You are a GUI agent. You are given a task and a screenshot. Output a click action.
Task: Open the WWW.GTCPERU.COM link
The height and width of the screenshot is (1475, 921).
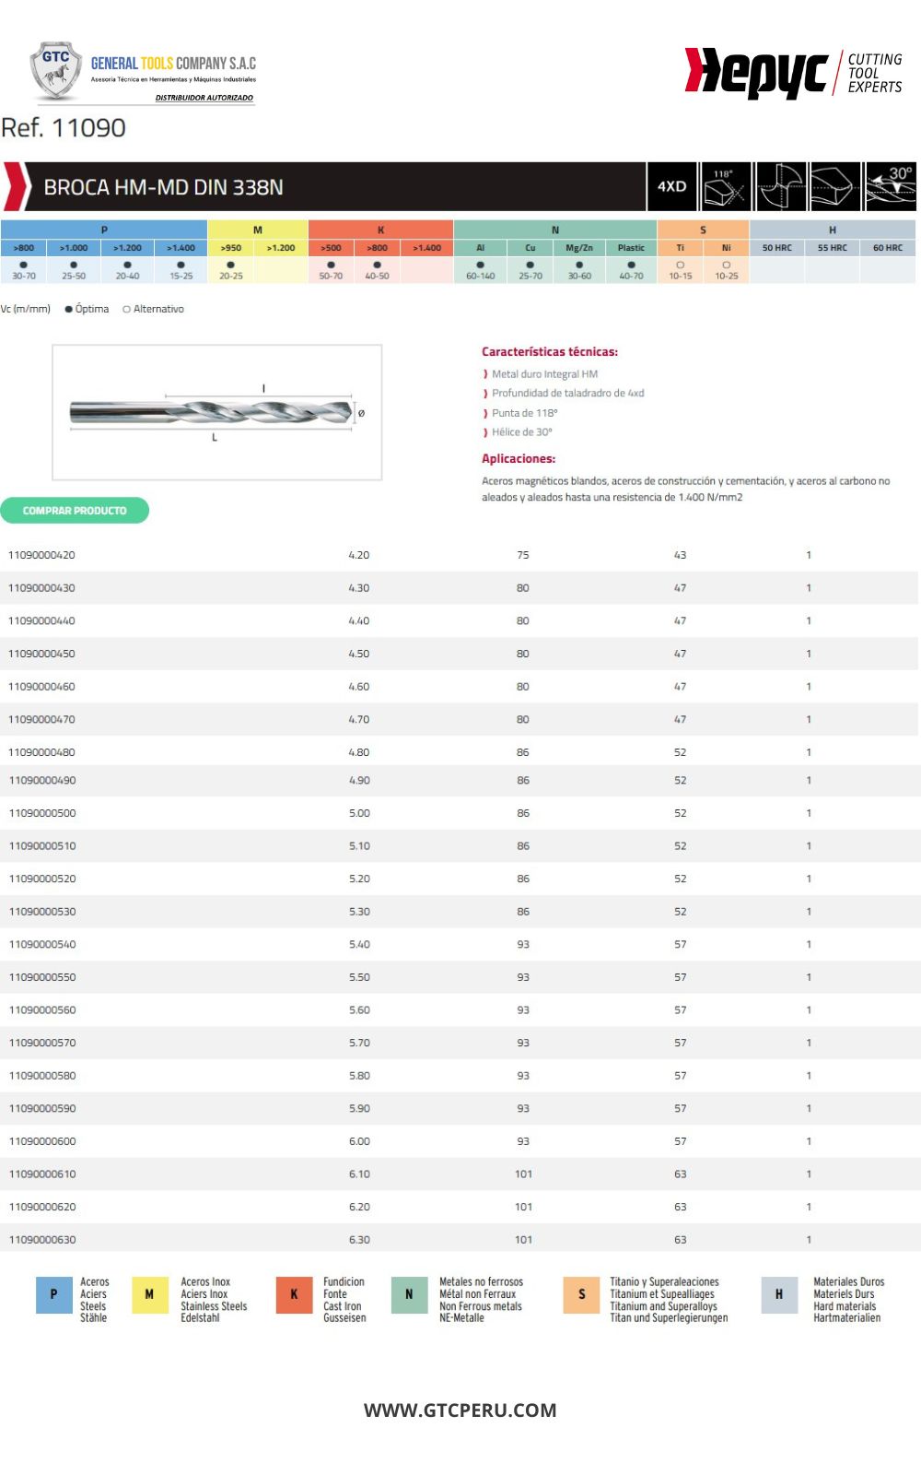coord(460,1410)
